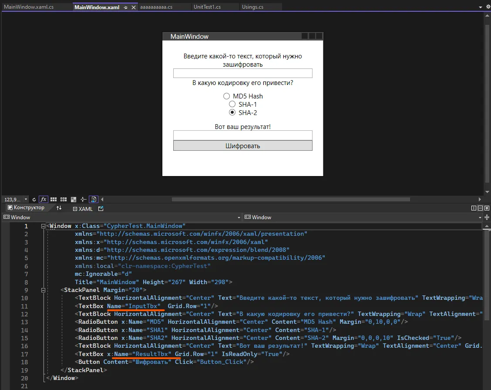491x390 pixels.
Task: Swap designer and XAML panes arrows
Action: click(59, 208)
